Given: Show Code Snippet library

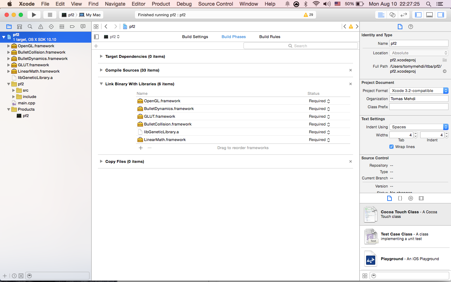Looking at the screenshot, I should [x=400, y=198].
